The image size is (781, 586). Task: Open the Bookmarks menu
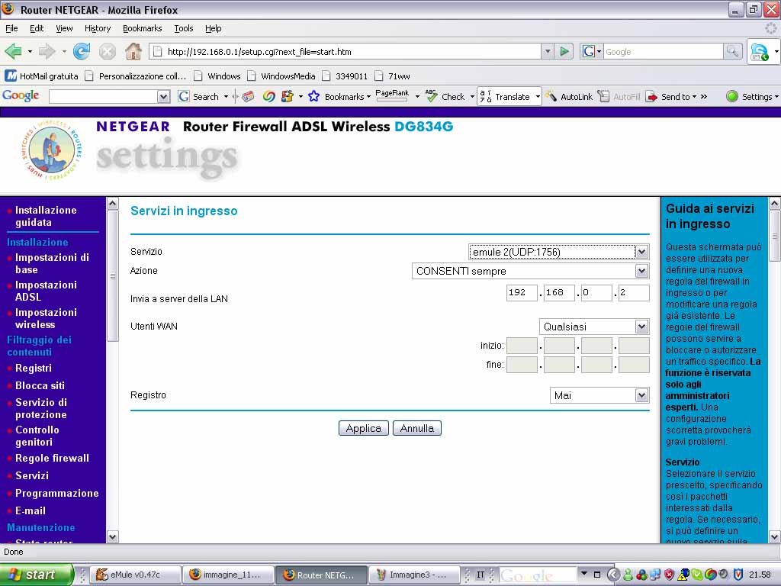143,28
